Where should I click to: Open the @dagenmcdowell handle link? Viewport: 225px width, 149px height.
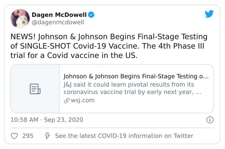tap(58, 22)
